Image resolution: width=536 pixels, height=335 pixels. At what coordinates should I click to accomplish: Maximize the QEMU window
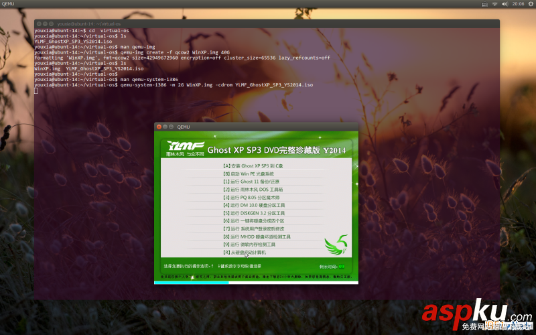[x=172, y=127]
